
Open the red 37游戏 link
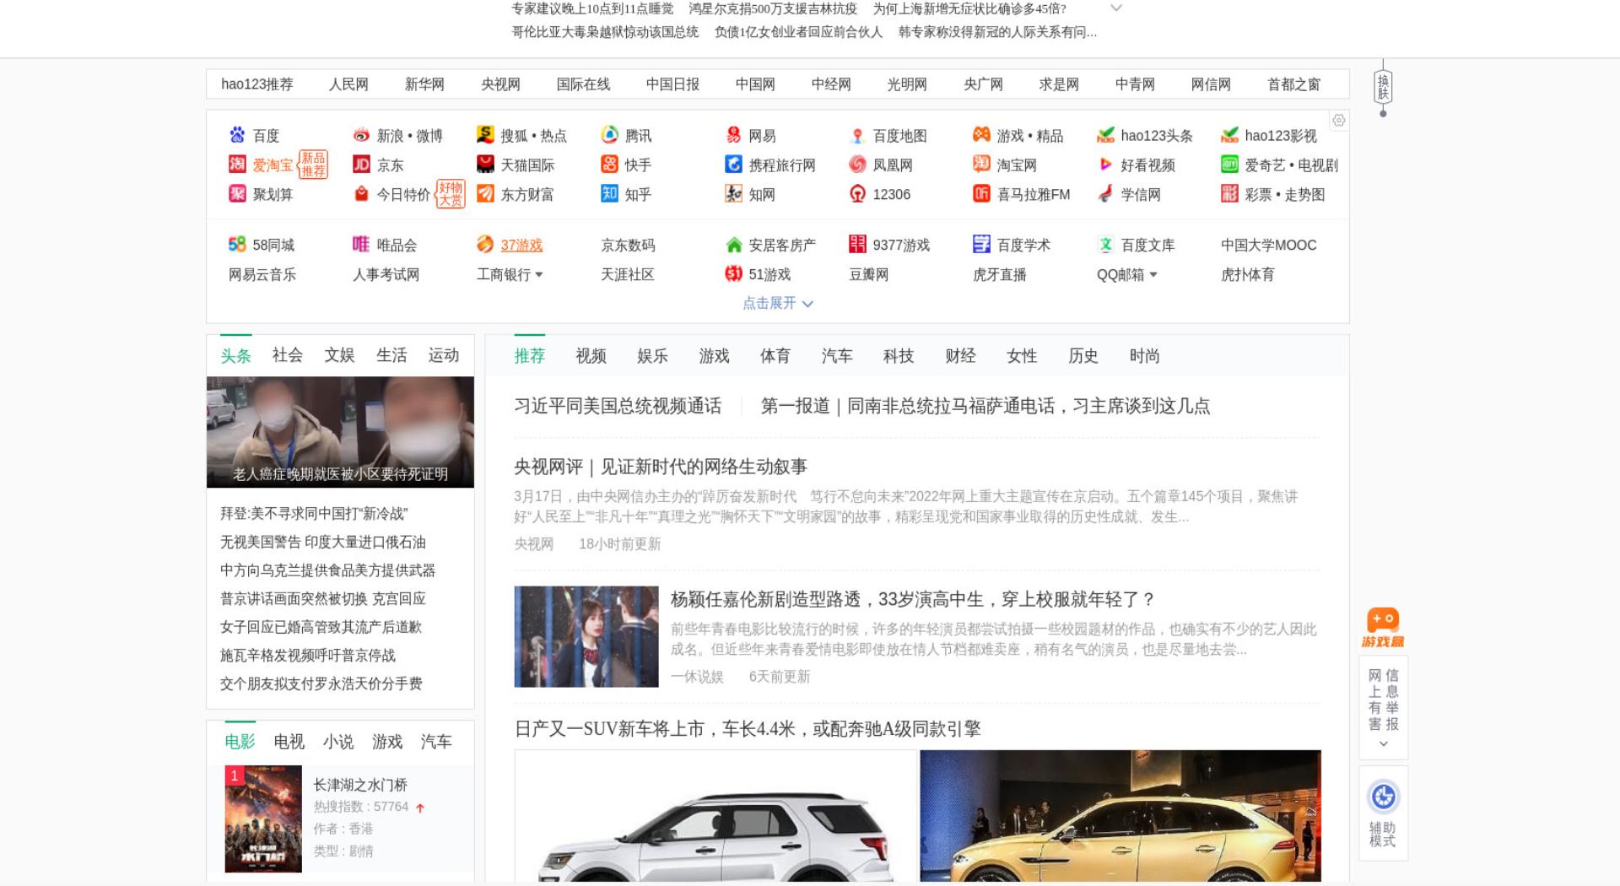tap(521, 245)
